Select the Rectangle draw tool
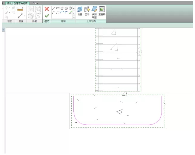The height and width of the screenshot is (155, 195). [x=58, y=8]
